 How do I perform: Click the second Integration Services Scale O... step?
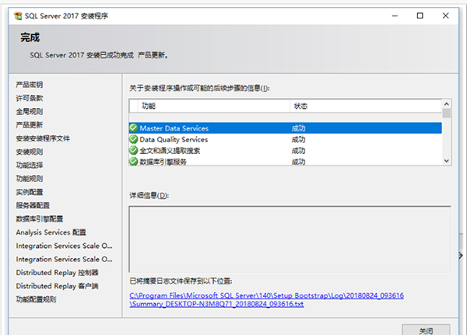pos(65,259)
